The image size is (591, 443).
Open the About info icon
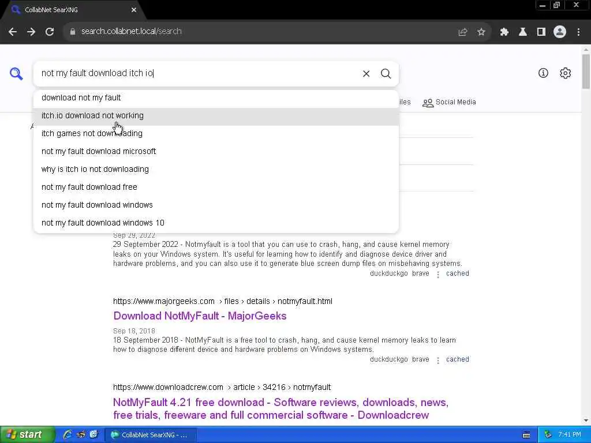pyautogui.click(x=543, y=73)
